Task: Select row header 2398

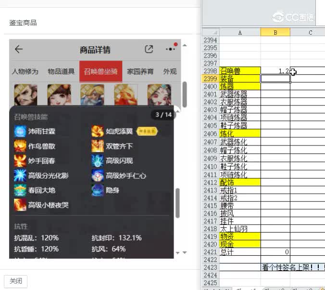Action: (211, 71)
